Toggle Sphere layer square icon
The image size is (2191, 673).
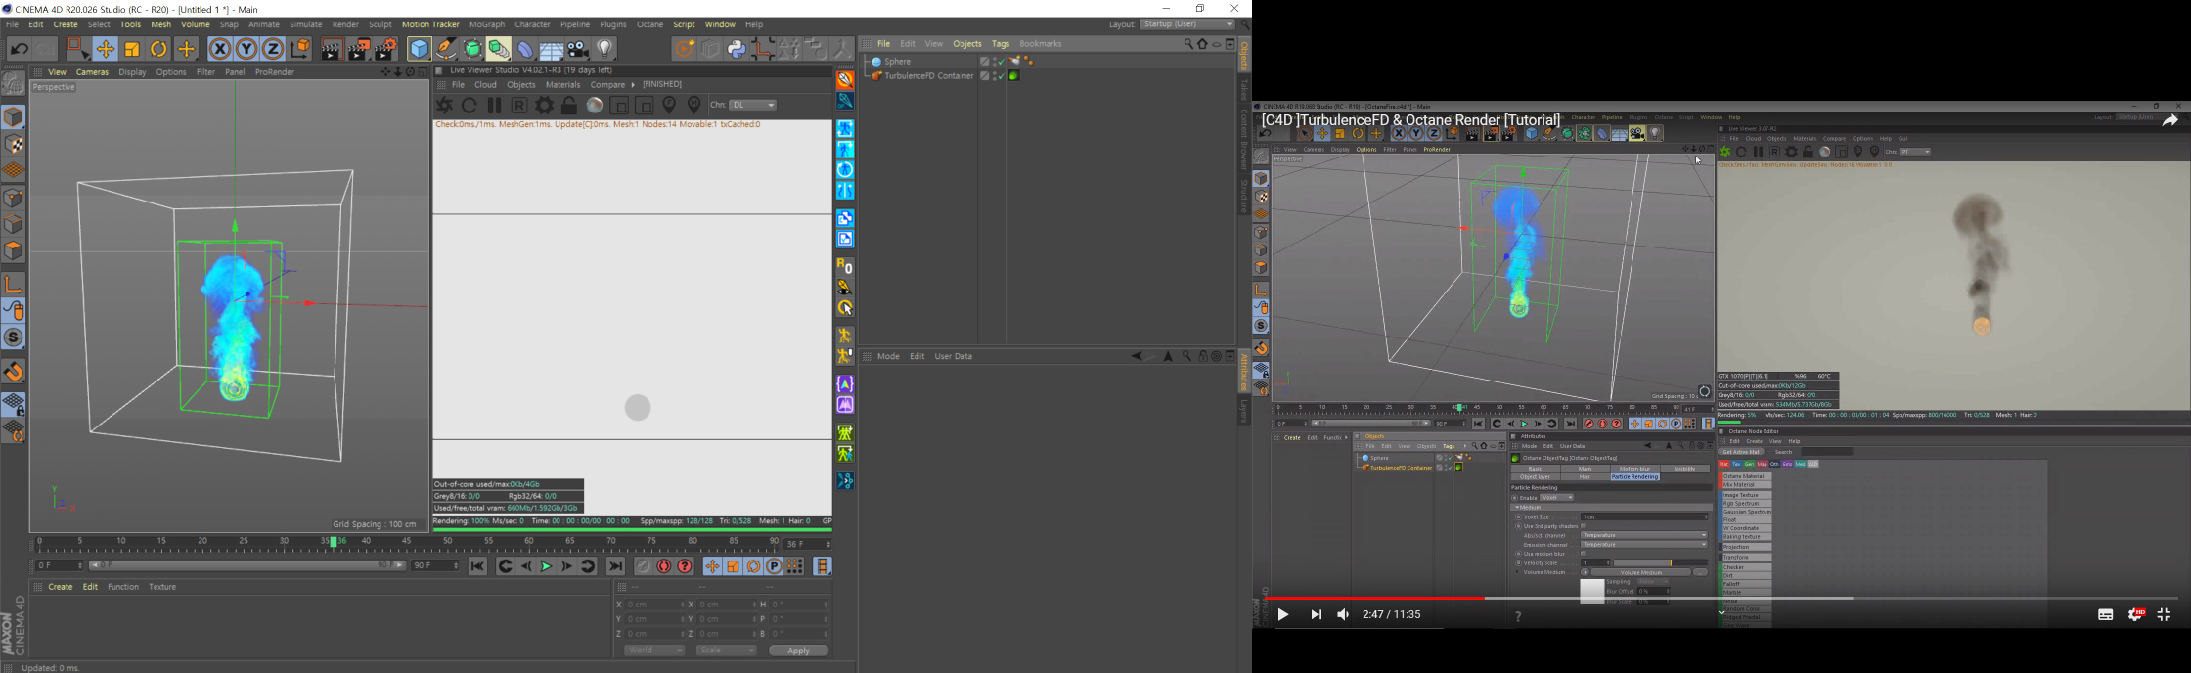985,62
